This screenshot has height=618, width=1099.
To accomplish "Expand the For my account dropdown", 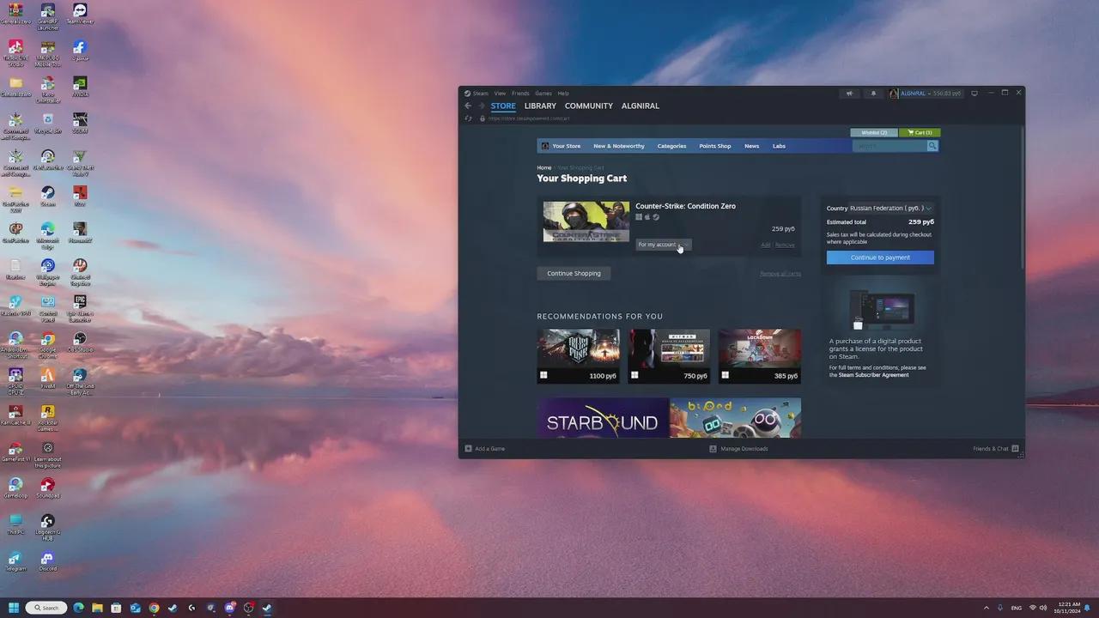I will [x=663, y=245].
